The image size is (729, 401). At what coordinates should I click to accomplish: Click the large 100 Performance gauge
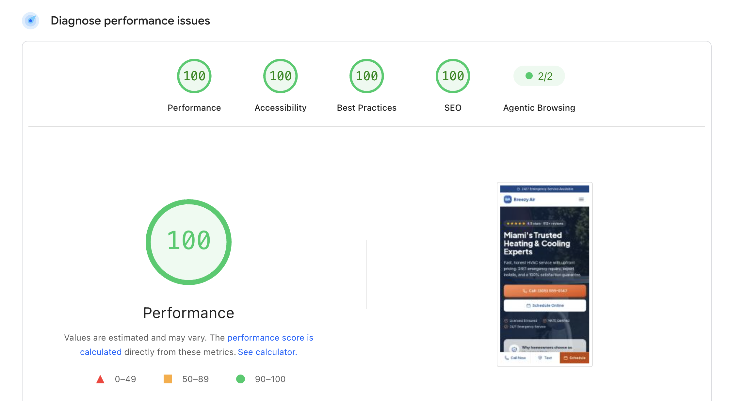click(x=189, y=242)
